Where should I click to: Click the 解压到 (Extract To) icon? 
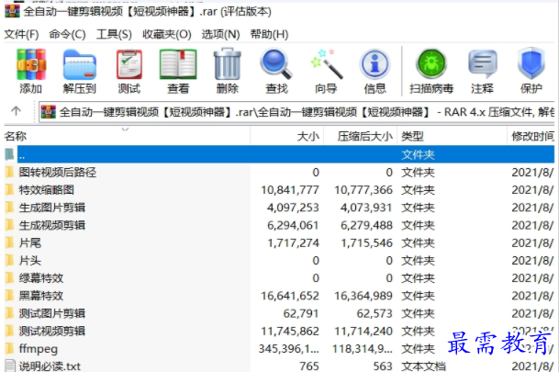(80, 64)
